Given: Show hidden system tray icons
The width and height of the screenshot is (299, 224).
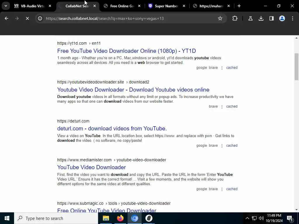Looking at the screenshot, I should (247, 218).
